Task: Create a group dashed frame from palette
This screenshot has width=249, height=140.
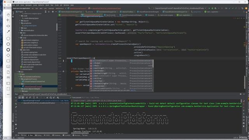Action: point(8,89)
